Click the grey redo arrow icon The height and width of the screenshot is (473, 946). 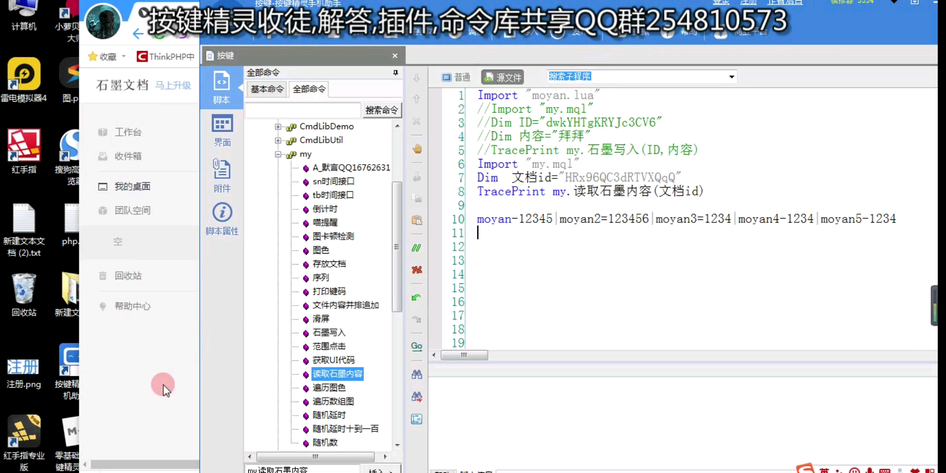point(417,319)
